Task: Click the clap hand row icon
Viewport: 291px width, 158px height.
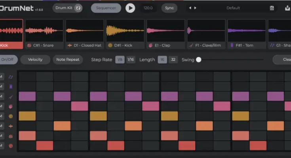Action: pyautogui.click(x=11, y=106)
